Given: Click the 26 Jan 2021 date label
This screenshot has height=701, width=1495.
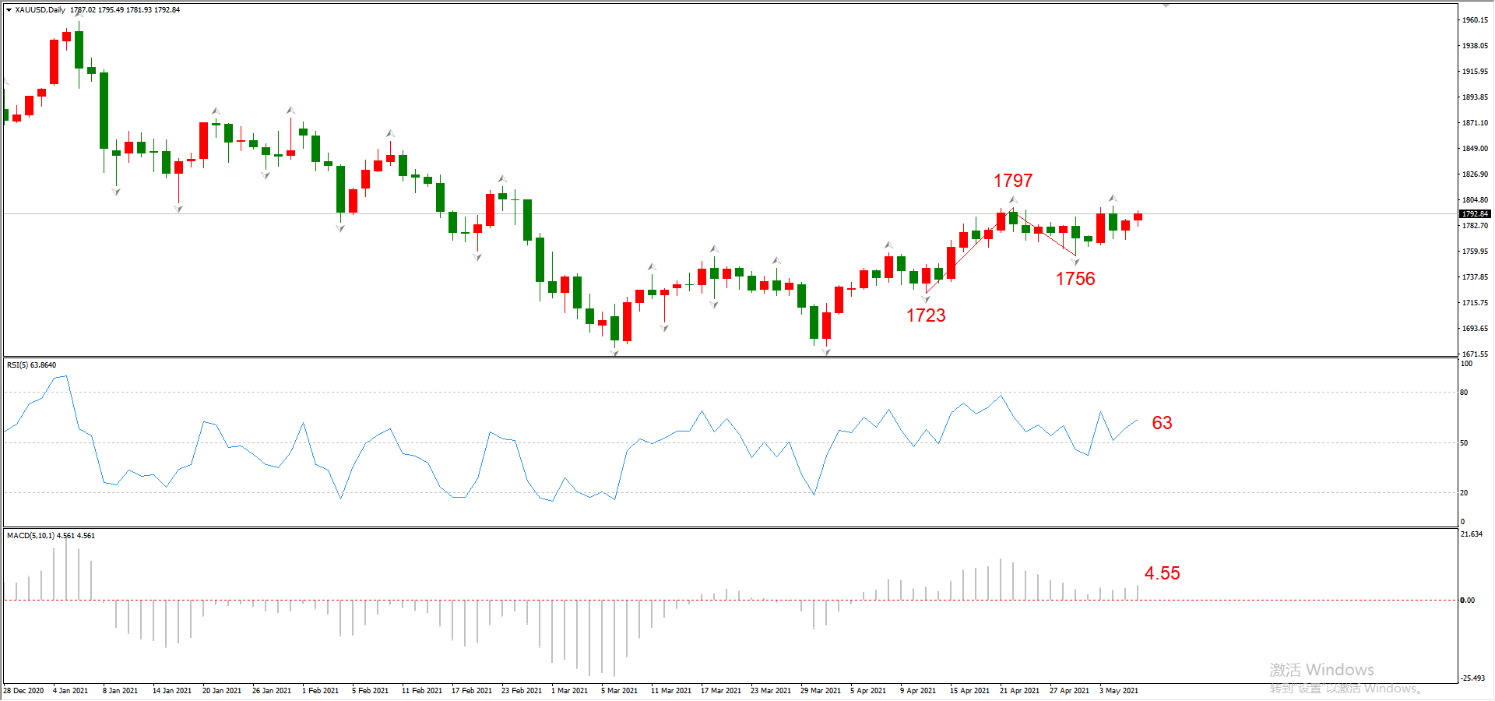Looking at the screenshot, I should 272,691.
